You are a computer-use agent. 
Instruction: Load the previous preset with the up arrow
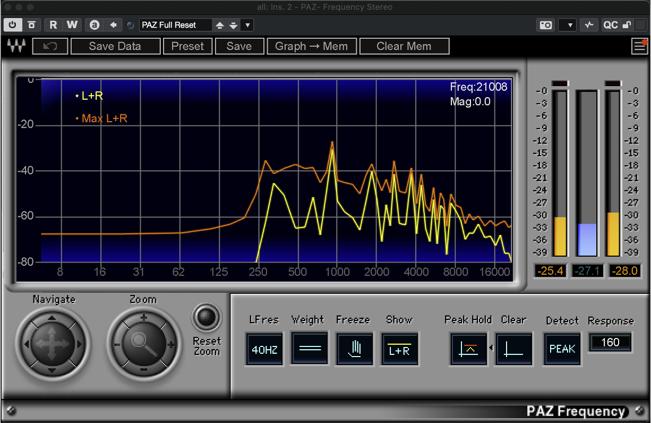pyautogui.click(x=220, y=25)
